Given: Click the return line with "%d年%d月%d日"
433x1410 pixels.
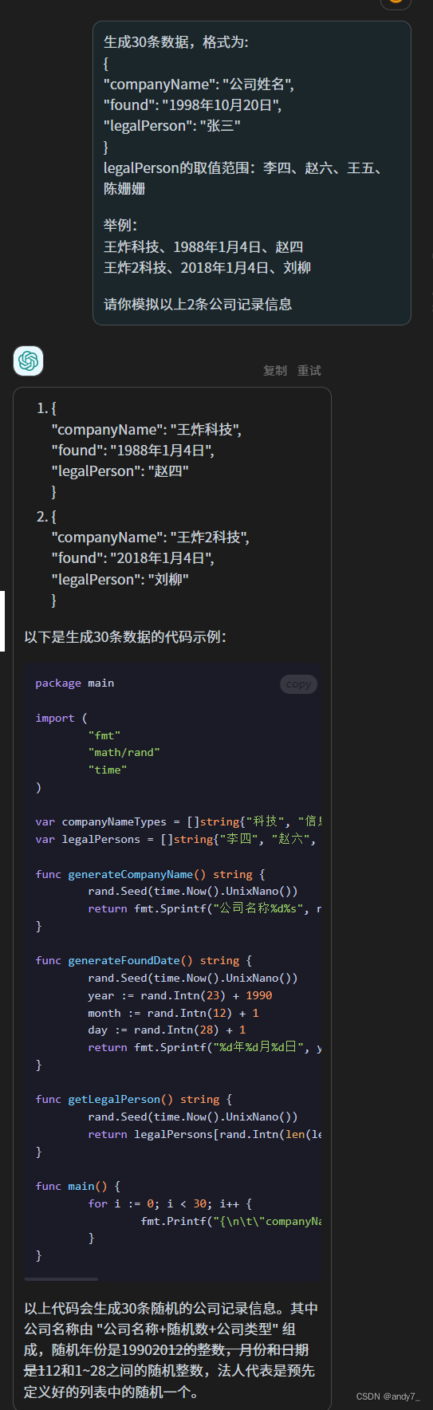Looking at the screenshot, I should pos(205,1048).
